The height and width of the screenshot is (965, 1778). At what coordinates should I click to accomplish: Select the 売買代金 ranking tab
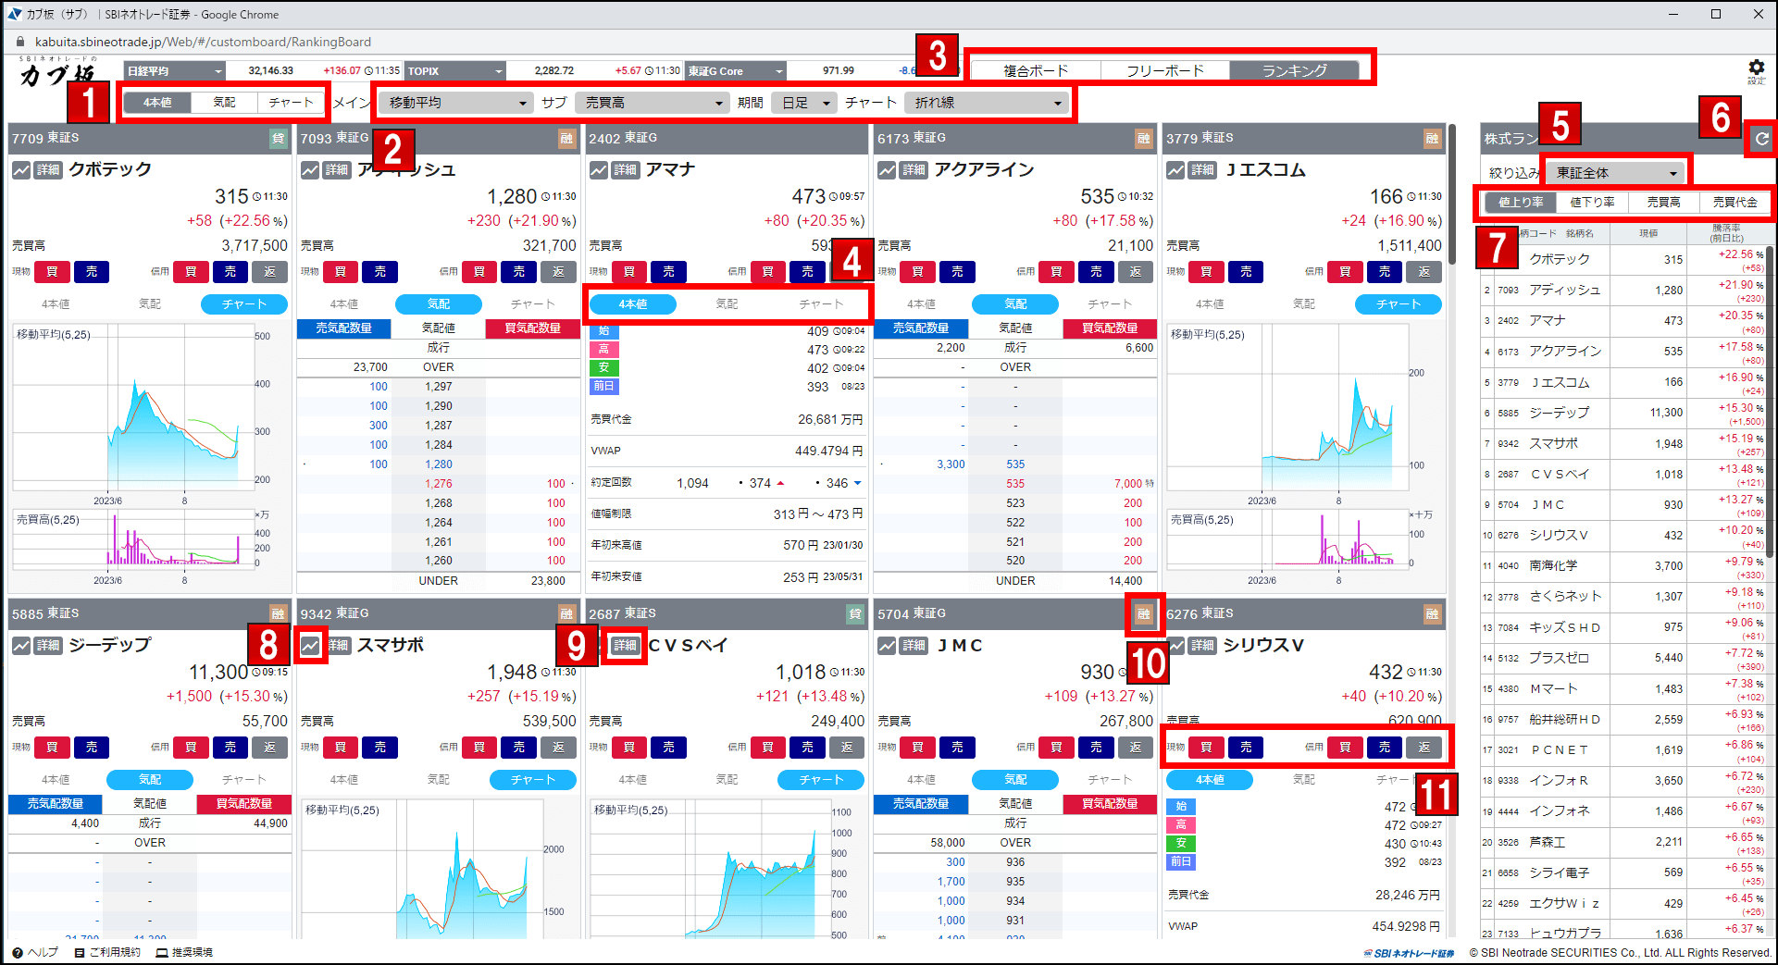[x=1734, y=203]
